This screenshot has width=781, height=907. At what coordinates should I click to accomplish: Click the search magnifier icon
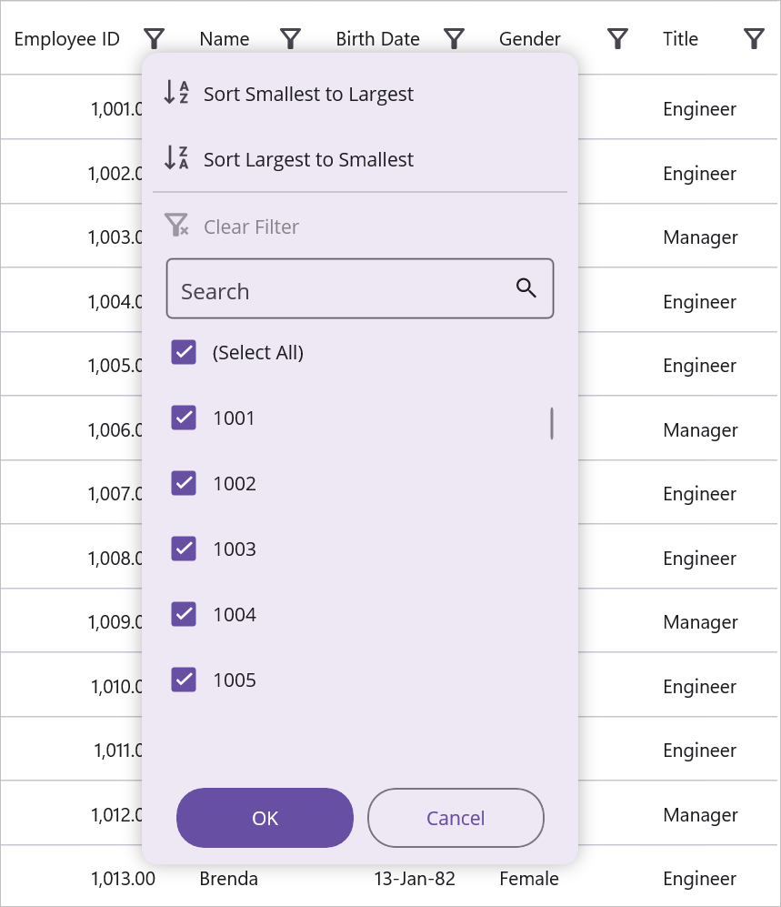[x=526, y=287]
